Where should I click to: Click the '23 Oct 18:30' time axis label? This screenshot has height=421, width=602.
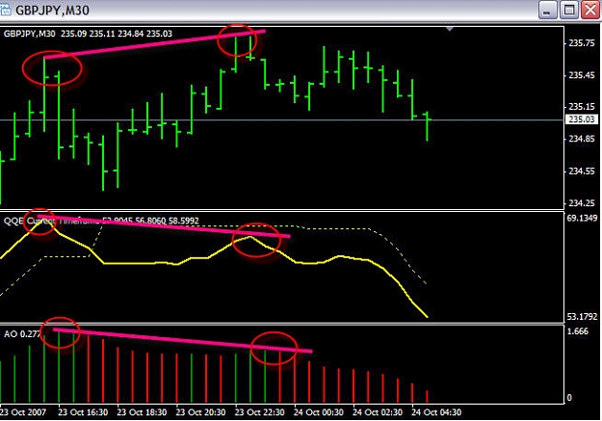(x=142, y=412)
